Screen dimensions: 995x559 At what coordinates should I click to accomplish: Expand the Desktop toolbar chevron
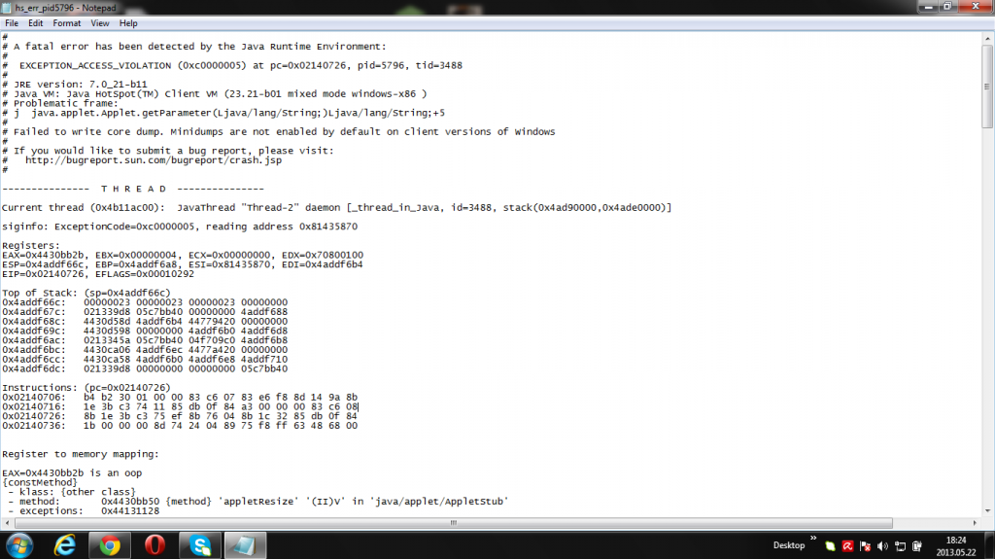(x=813, y=539)
